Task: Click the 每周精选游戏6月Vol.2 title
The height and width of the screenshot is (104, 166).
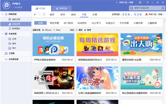Action: pos(90,60)
